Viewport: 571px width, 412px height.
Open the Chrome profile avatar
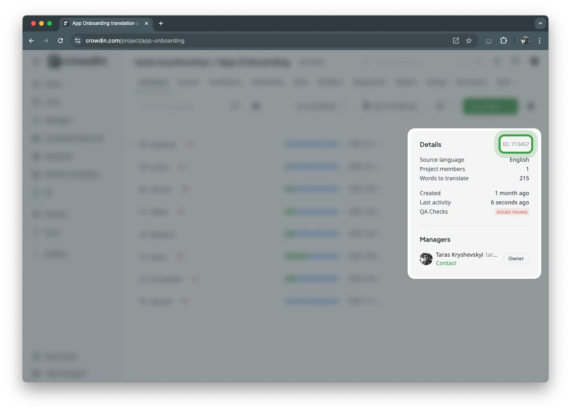point(526,41)
